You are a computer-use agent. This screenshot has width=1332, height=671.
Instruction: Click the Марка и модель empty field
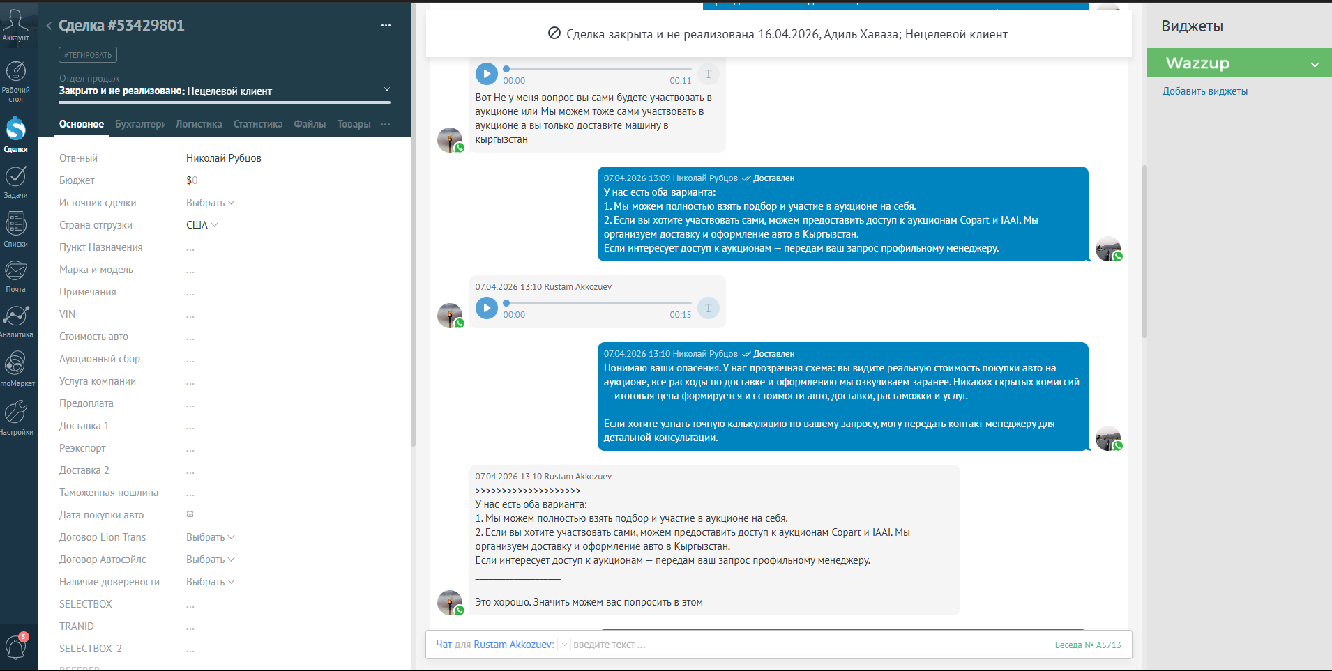[x=190, y=270]
